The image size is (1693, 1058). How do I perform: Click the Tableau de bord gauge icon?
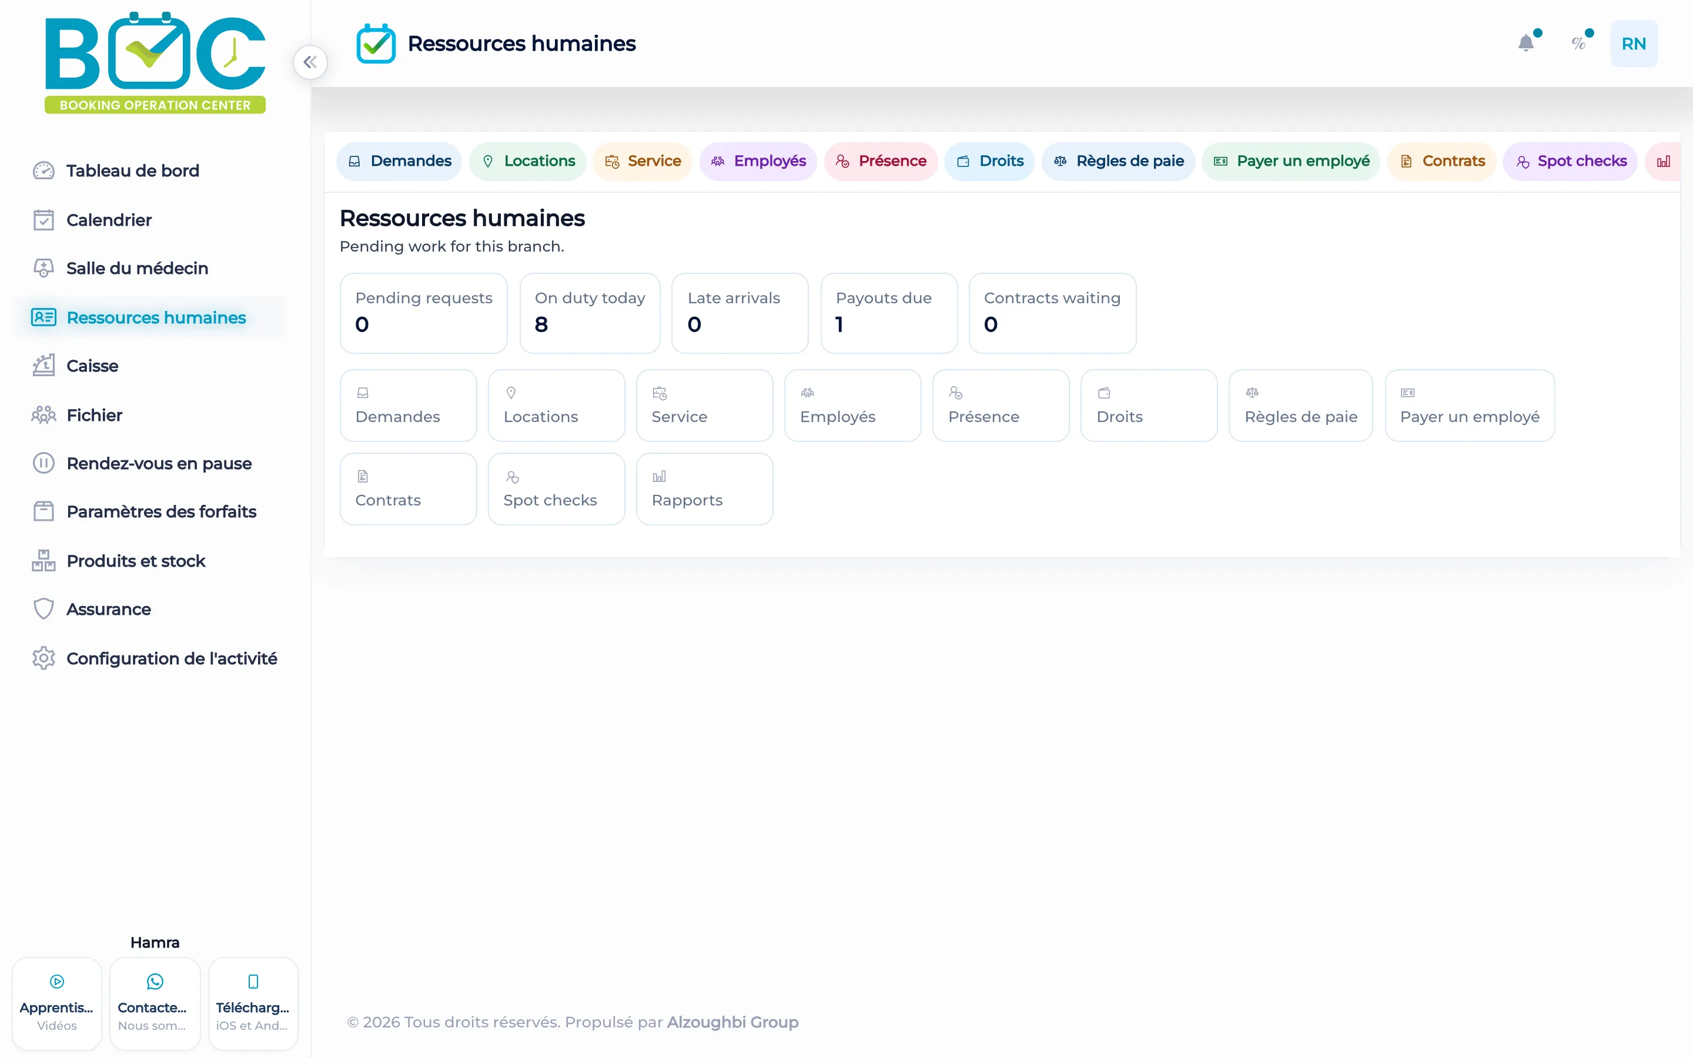pos(44,170)
